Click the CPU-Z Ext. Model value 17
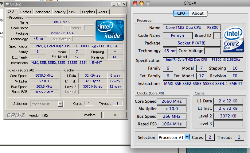 (x=77, y=57)
